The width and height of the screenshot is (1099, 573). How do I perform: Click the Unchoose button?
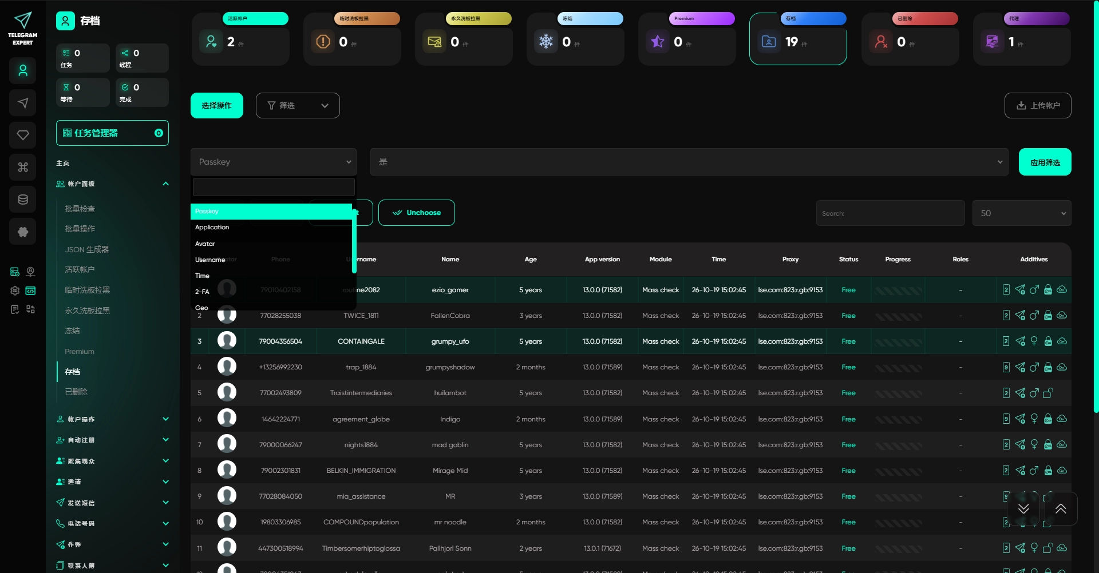[417, 213]
